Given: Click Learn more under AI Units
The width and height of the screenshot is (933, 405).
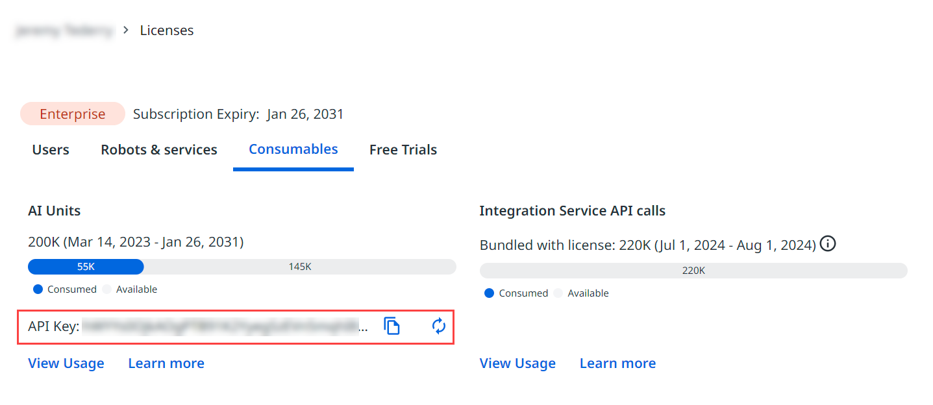Looking at the screenshot, I should pos(166,363).
